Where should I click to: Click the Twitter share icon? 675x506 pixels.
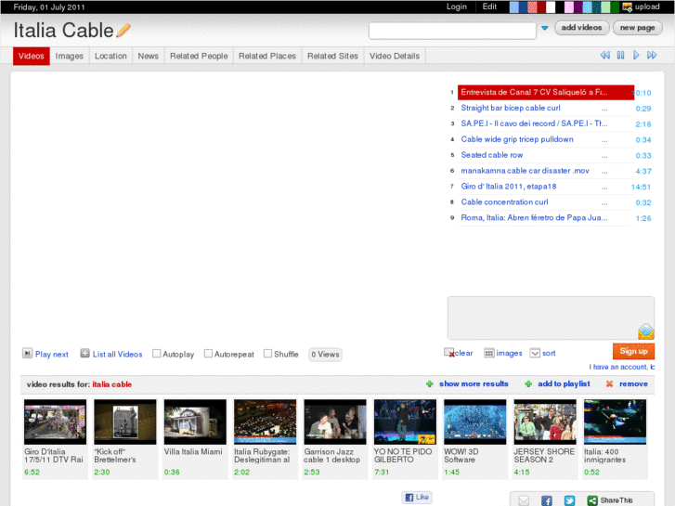(569, 500)
